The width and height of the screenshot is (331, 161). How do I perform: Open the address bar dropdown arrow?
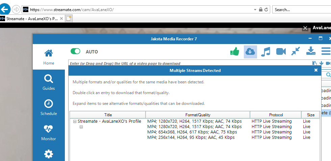pos(255,10)
